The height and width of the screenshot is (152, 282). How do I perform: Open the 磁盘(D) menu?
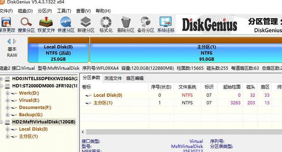pos(25,11)
